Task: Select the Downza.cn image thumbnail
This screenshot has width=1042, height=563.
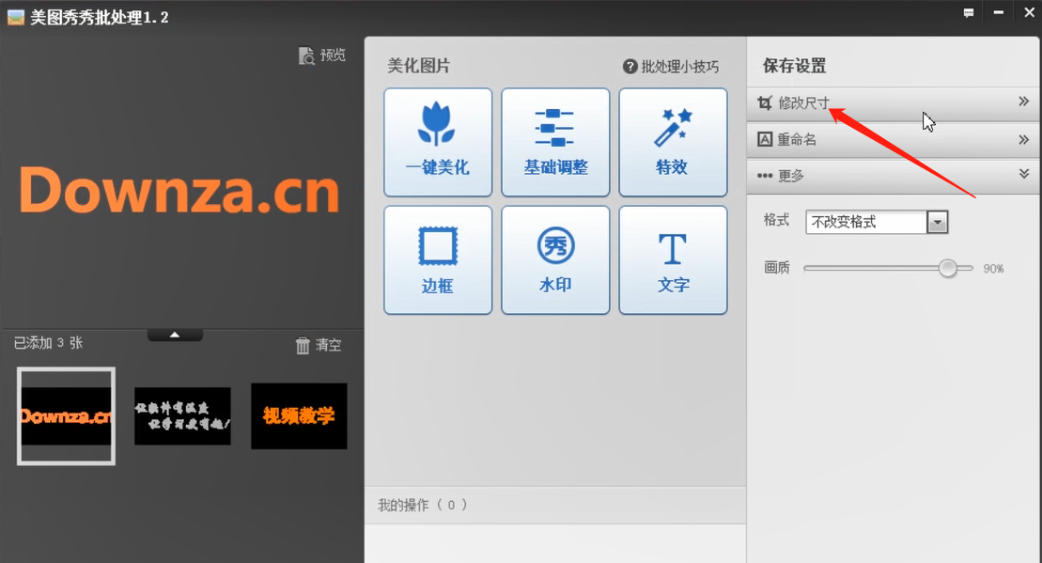Action: [x=65, y=415]
